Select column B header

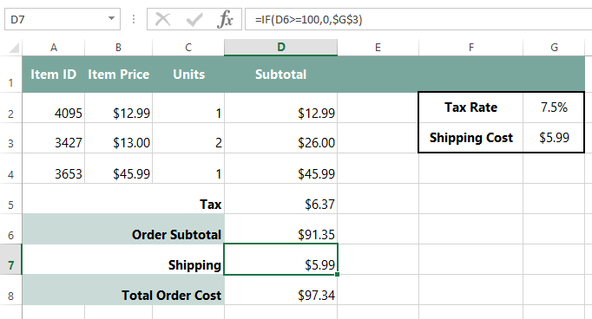pyautogui.click(x=119, y=48)
